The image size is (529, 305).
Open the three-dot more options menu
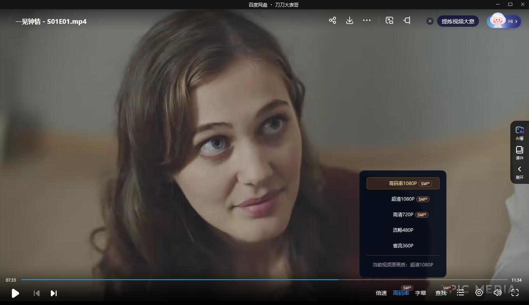tap(366, 21)
